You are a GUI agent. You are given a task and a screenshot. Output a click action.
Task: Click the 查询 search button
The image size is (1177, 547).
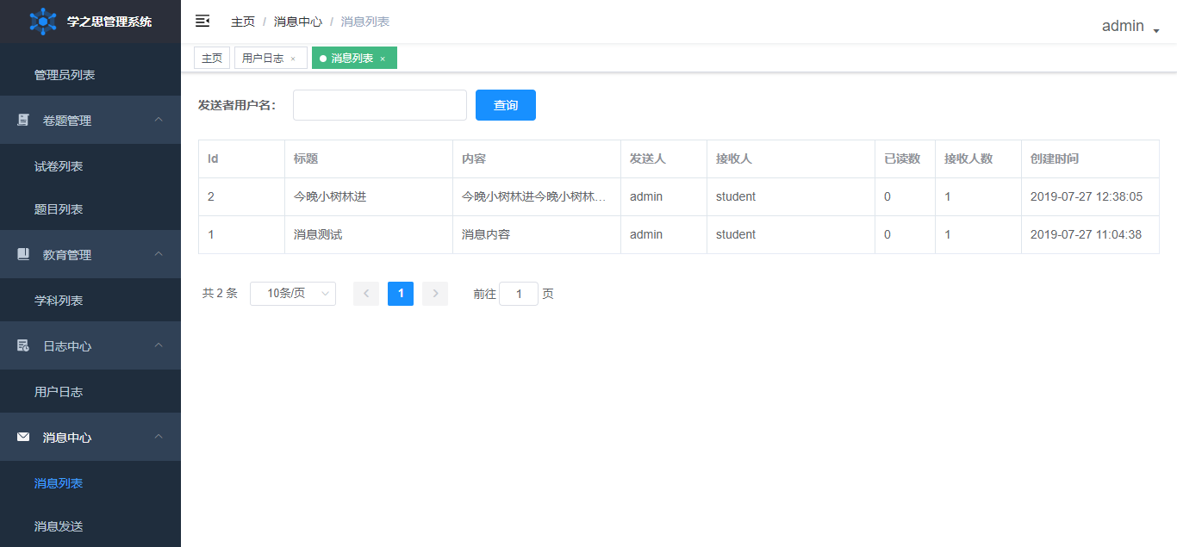coord(506,105)
